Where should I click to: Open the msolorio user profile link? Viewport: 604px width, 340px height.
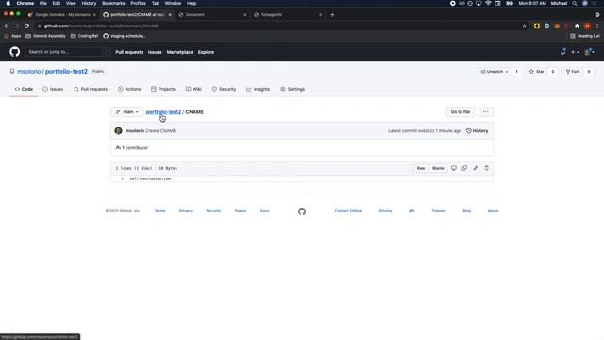(x=29, y=72)
